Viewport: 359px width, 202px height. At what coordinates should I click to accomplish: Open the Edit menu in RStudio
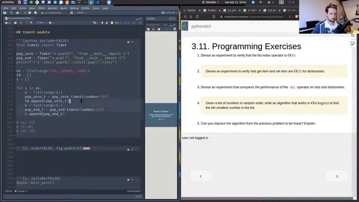tap(13, 8)
